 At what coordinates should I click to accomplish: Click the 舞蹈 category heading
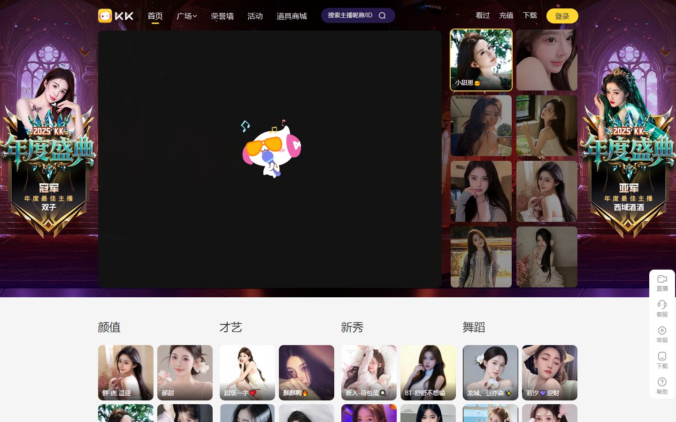point(474,327)
